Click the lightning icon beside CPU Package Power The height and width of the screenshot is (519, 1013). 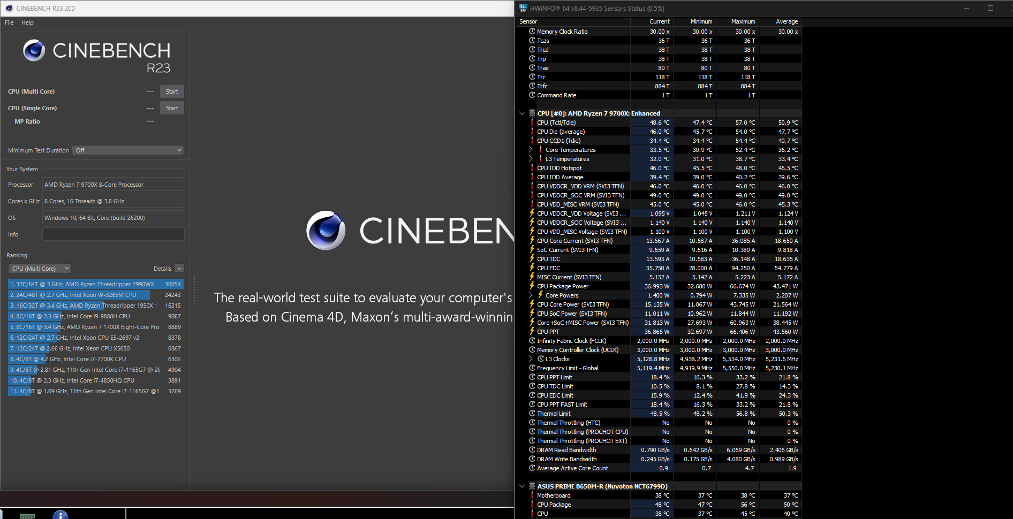(532, 286)
